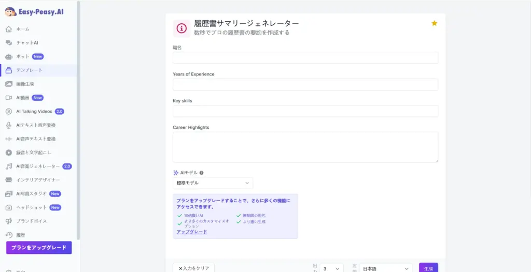Click the AI music generator note icon
531x272 pixels.
click(x=8, y=167)
